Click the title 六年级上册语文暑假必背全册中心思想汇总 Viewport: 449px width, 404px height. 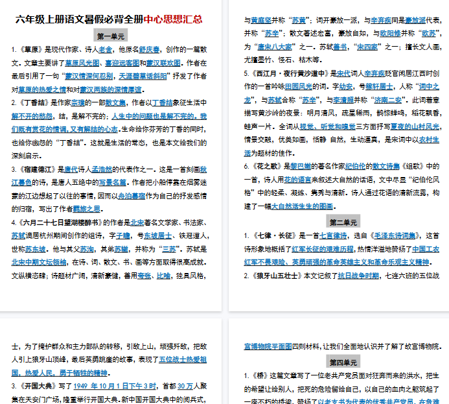pos(109,19)
